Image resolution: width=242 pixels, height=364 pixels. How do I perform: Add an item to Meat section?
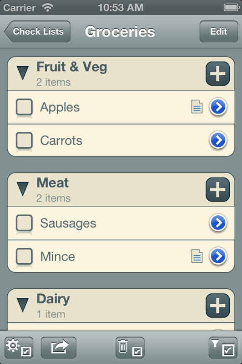tap(217, 189)
